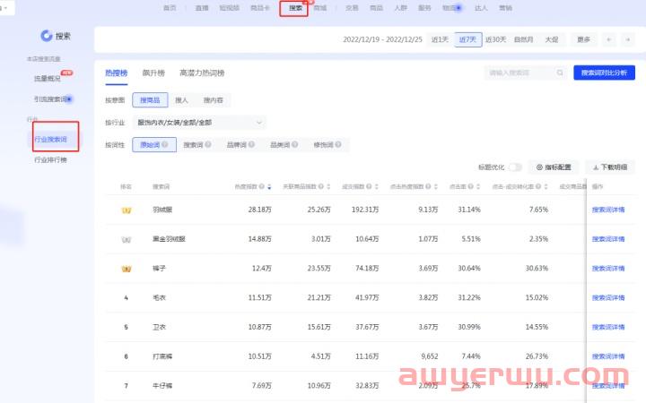Select 搜人 search intent option

coord(181,99)
